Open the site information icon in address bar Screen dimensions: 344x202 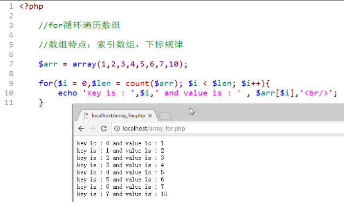coord(116,129)
